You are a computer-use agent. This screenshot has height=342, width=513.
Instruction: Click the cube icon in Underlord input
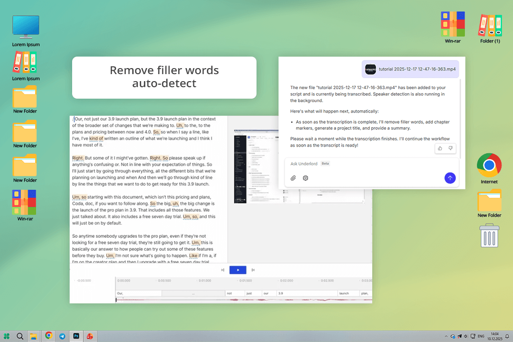click(305, 178)
